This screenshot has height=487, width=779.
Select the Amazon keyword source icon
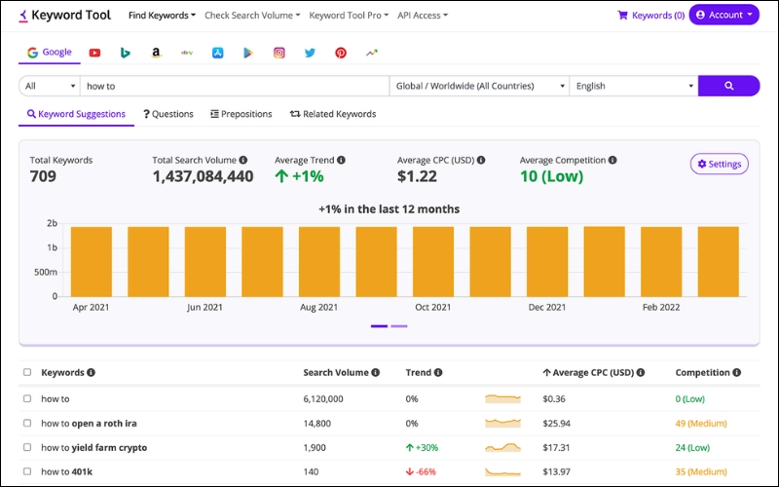[x=156, y=53]
